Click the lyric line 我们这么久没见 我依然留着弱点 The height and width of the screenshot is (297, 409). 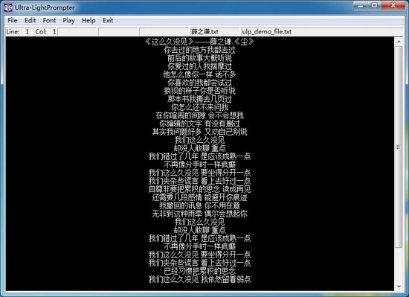click(x=199, y=279)
